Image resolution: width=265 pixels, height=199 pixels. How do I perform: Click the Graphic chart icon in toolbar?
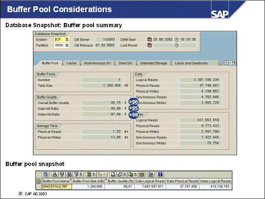pos(151,174)
